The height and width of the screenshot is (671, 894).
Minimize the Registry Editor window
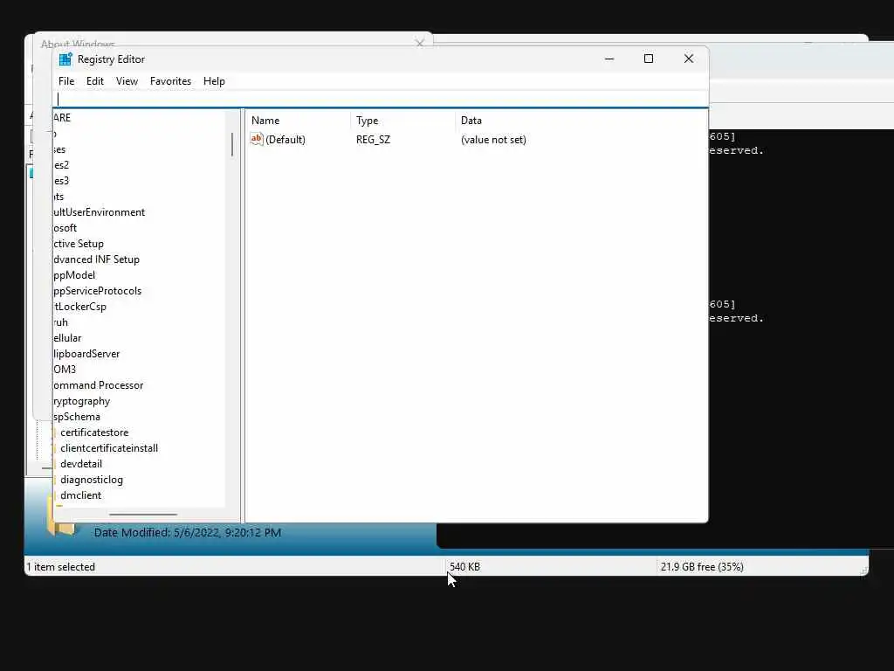pos(609,59)
